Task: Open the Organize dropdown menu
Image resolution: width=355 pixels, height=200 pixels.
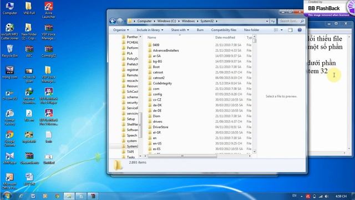Action: click(121, 30)
